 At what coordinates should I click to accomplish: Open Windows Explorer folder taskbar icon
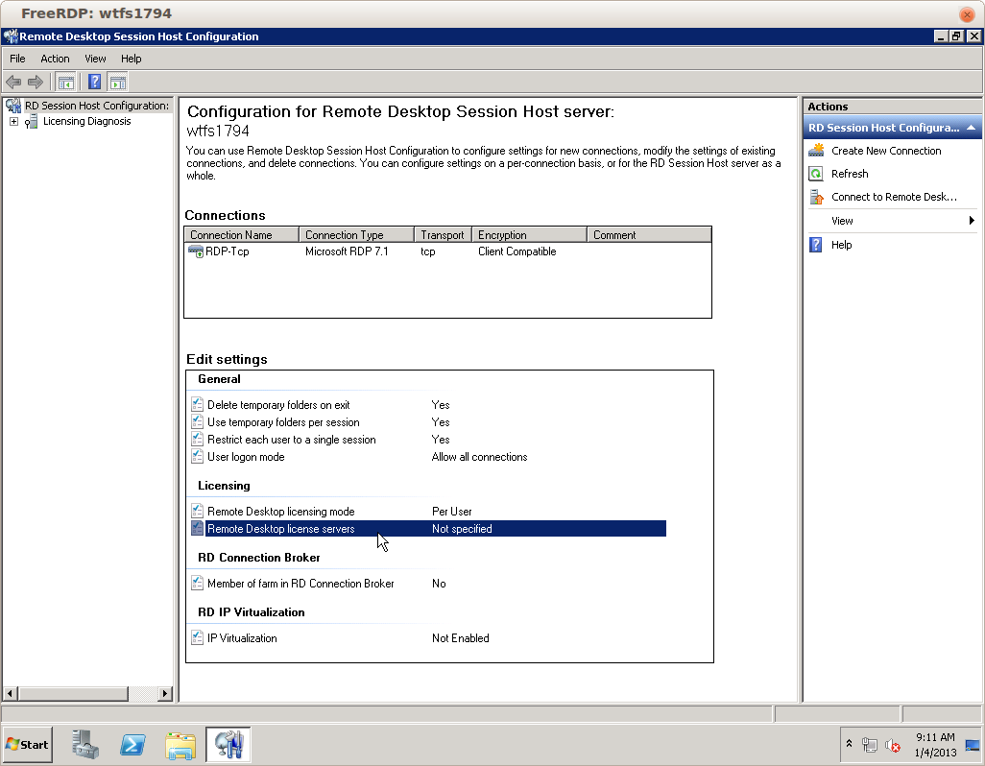pos(180,745)
